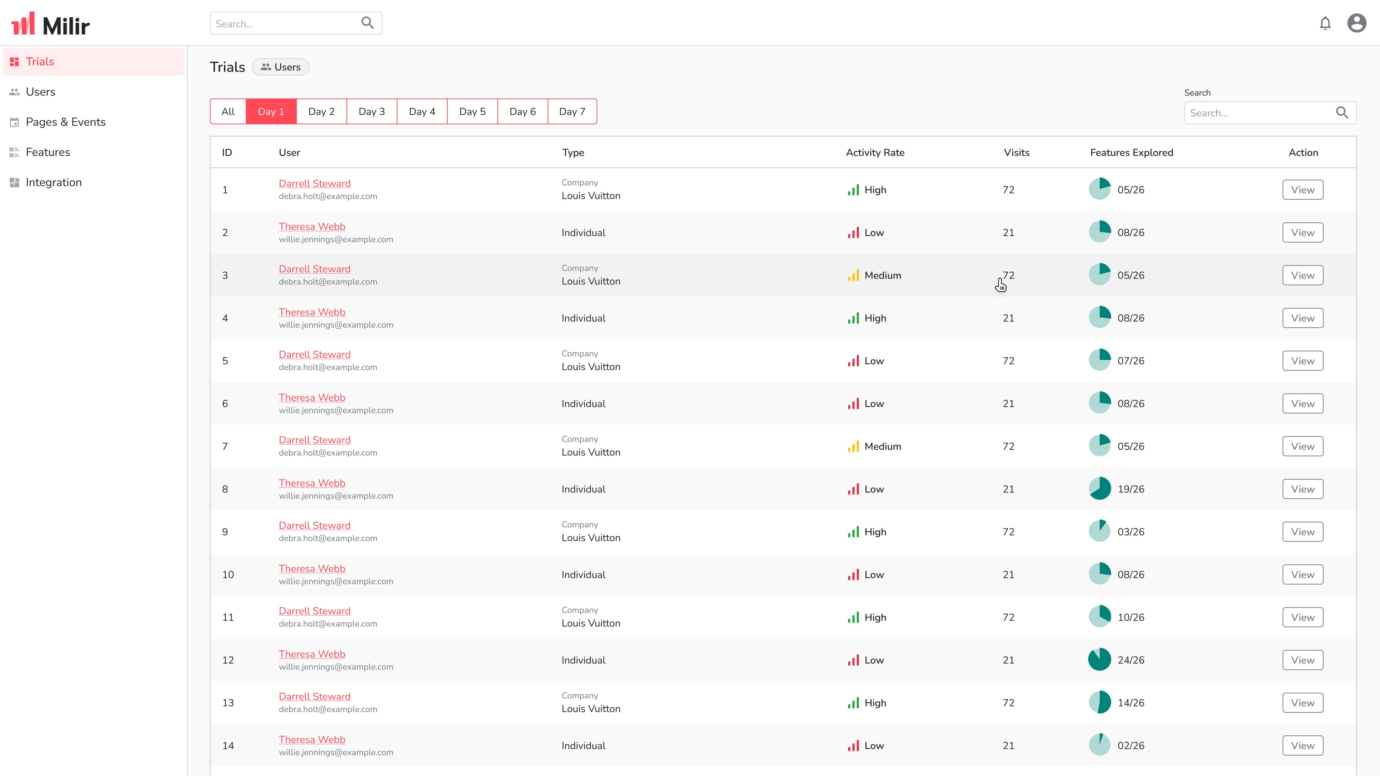This screenshot has height=776, width=1380.
Task: Click the ID column header
Action: [x=227, y=153]
